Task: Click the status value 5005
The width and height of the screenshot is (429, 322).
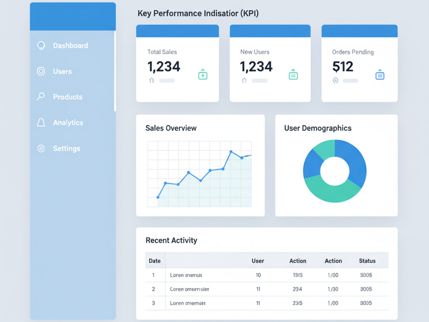Action: (366, 275)
